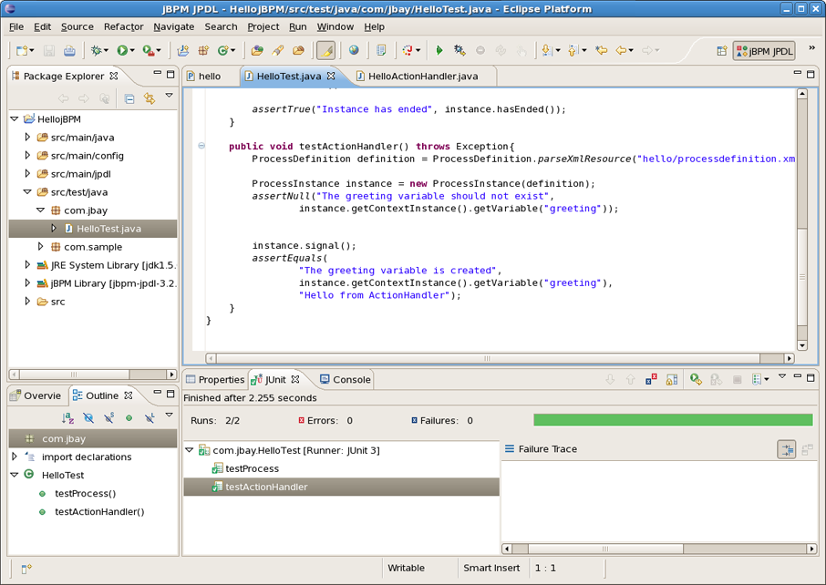This screenshot has width=826, height=585.
Task: Open the Refactor menu
Action: click(x=123, y=27)
